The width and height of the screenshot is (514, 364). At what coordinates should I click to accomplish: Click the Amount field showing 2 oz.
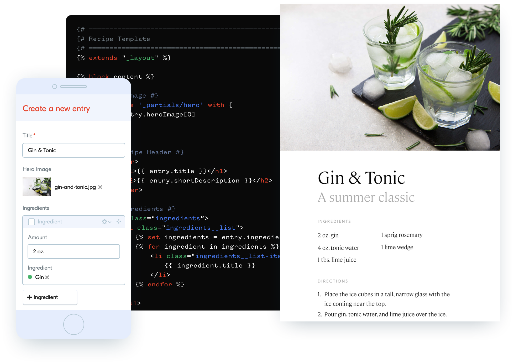[74, 251]
